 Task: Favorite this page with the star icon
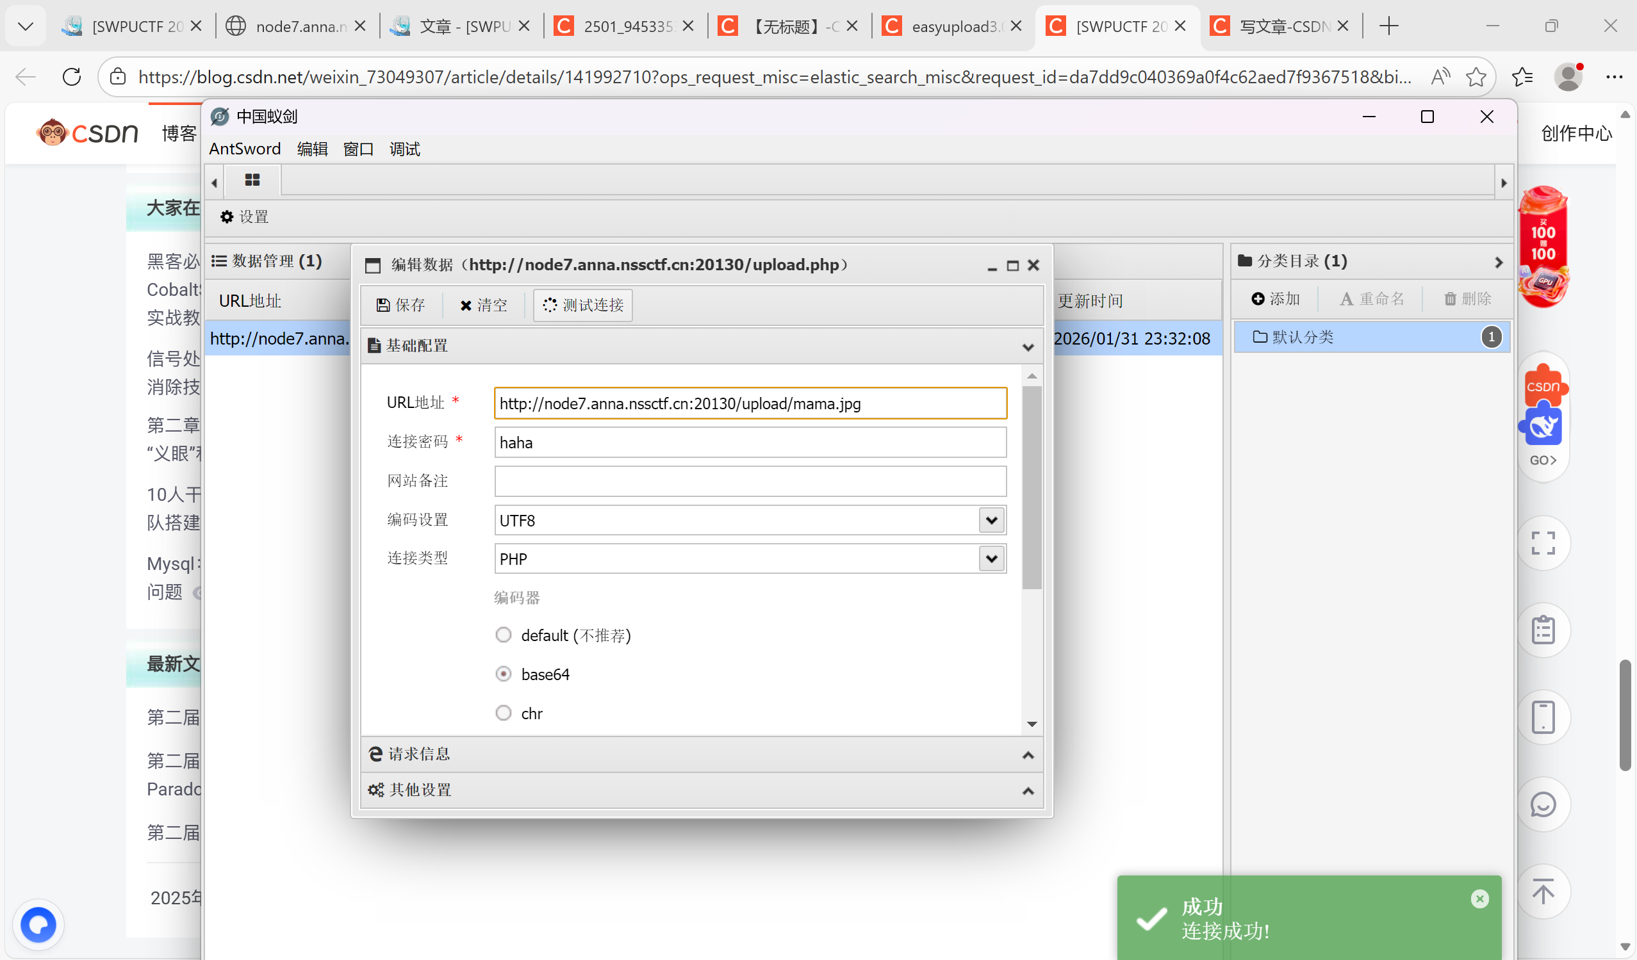pos(1476,77)
